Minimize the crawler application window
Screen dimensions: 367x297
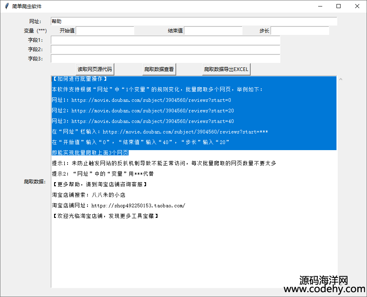tap(320, 6)
